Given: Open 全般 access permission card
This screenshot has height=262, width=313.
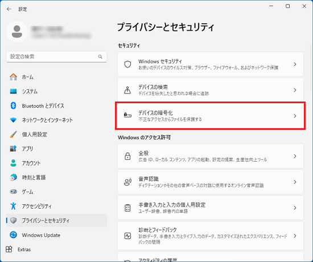Looking at the screenshot, I should coord(211,156).
